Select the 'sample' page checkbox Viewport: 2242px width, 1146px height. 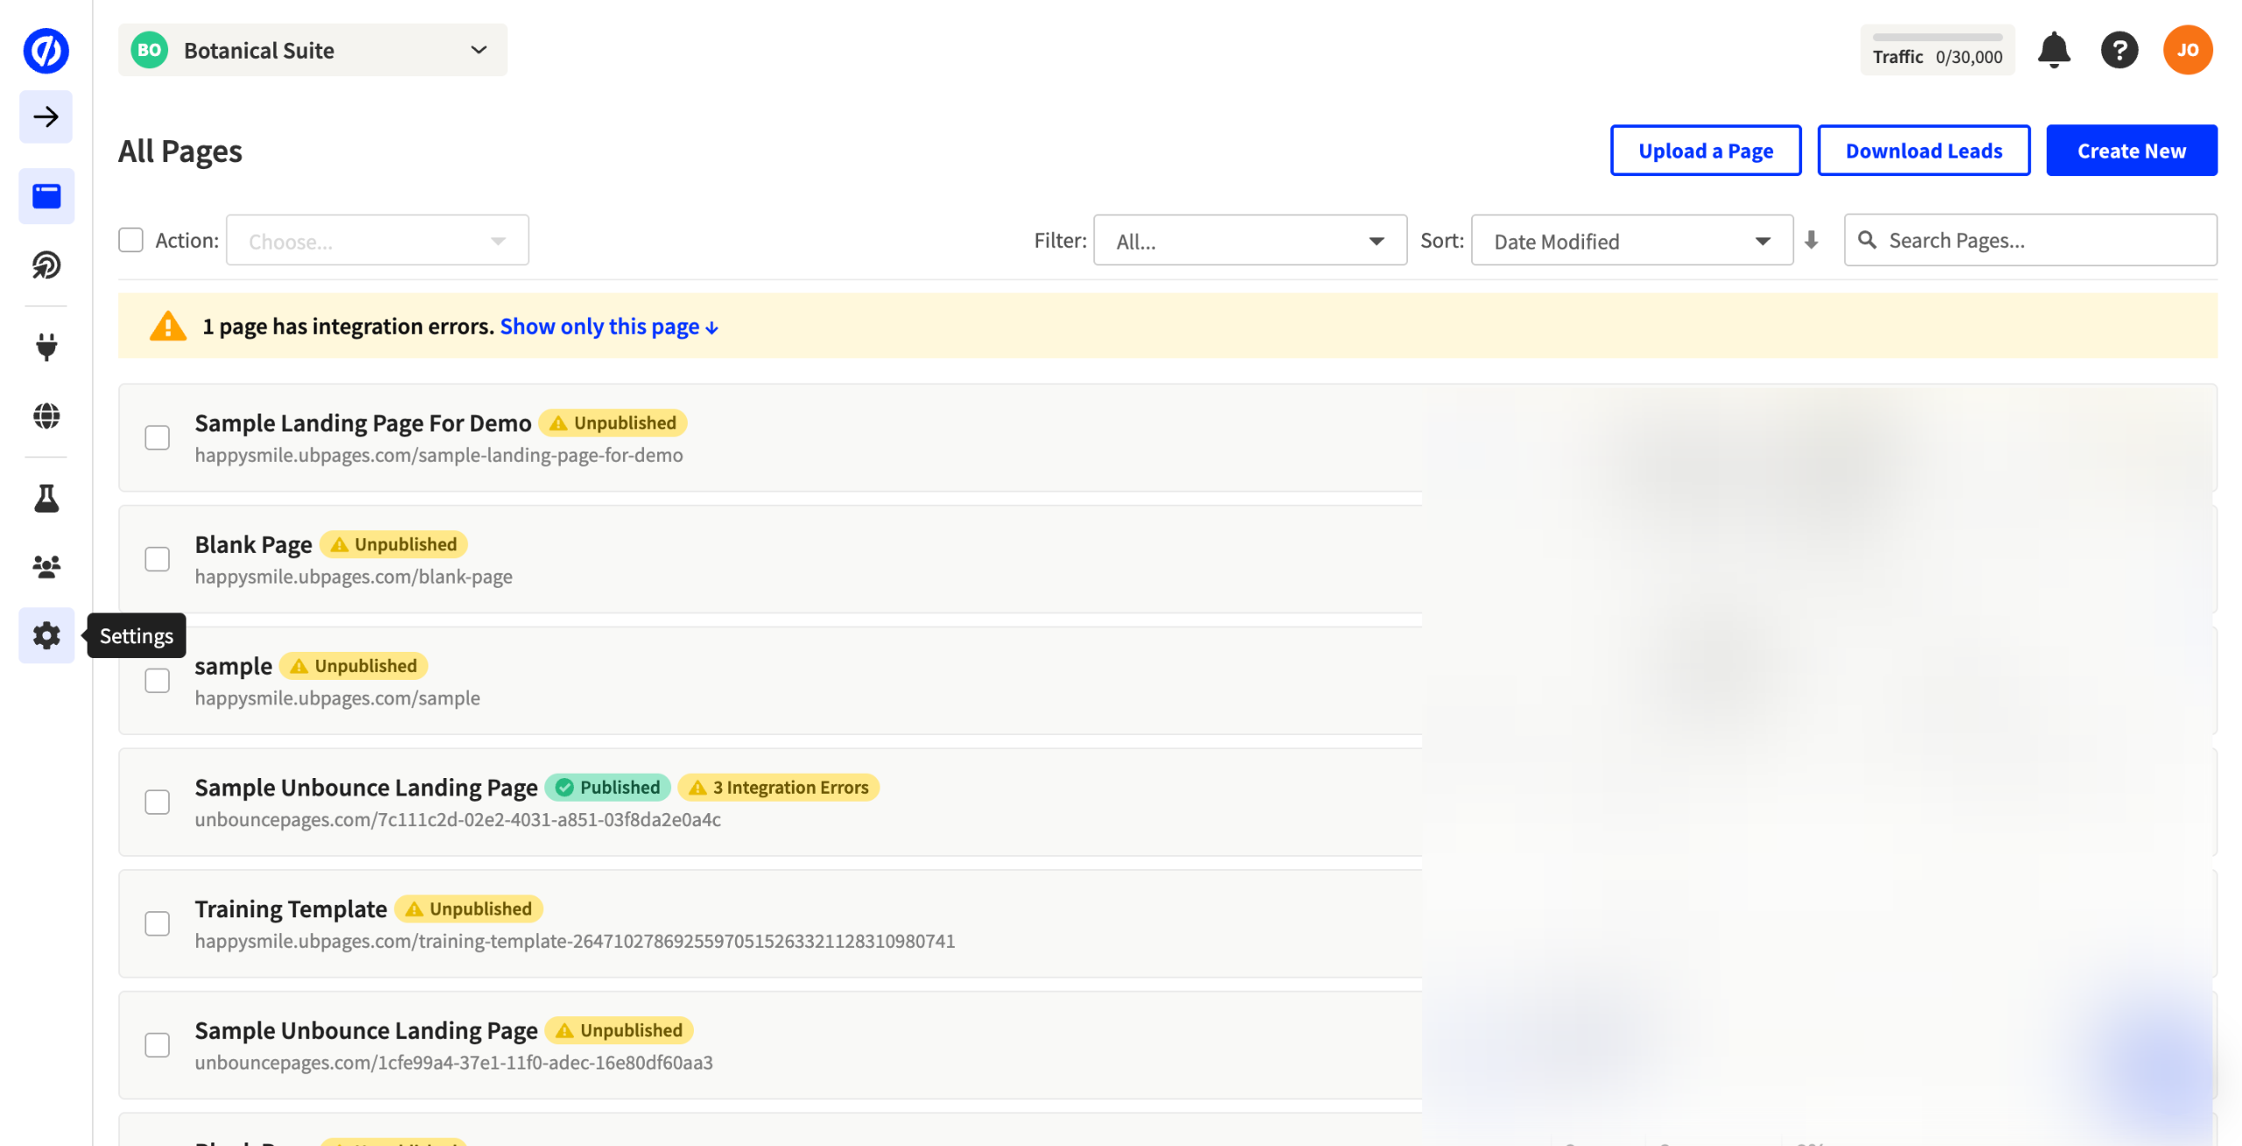[x=157, y=681]
